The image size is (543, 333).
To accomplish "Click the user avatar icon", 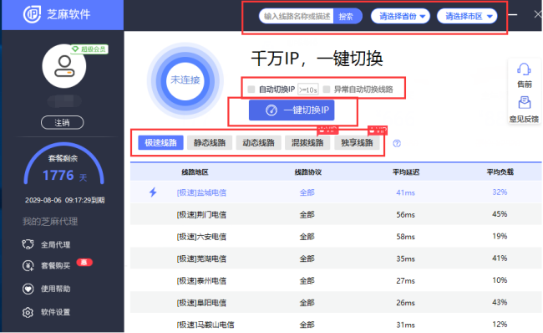I will coord(64,66).
